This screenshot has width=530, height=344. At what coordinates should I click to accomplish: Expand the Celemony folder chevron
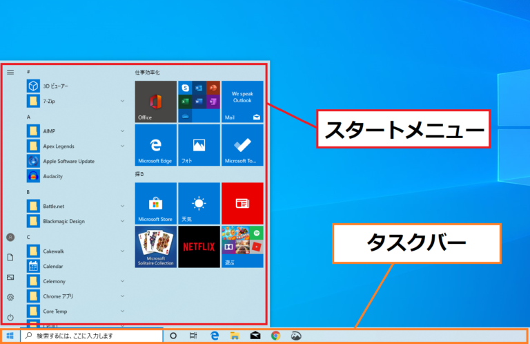pyautogui.click(x=122, y=281)
